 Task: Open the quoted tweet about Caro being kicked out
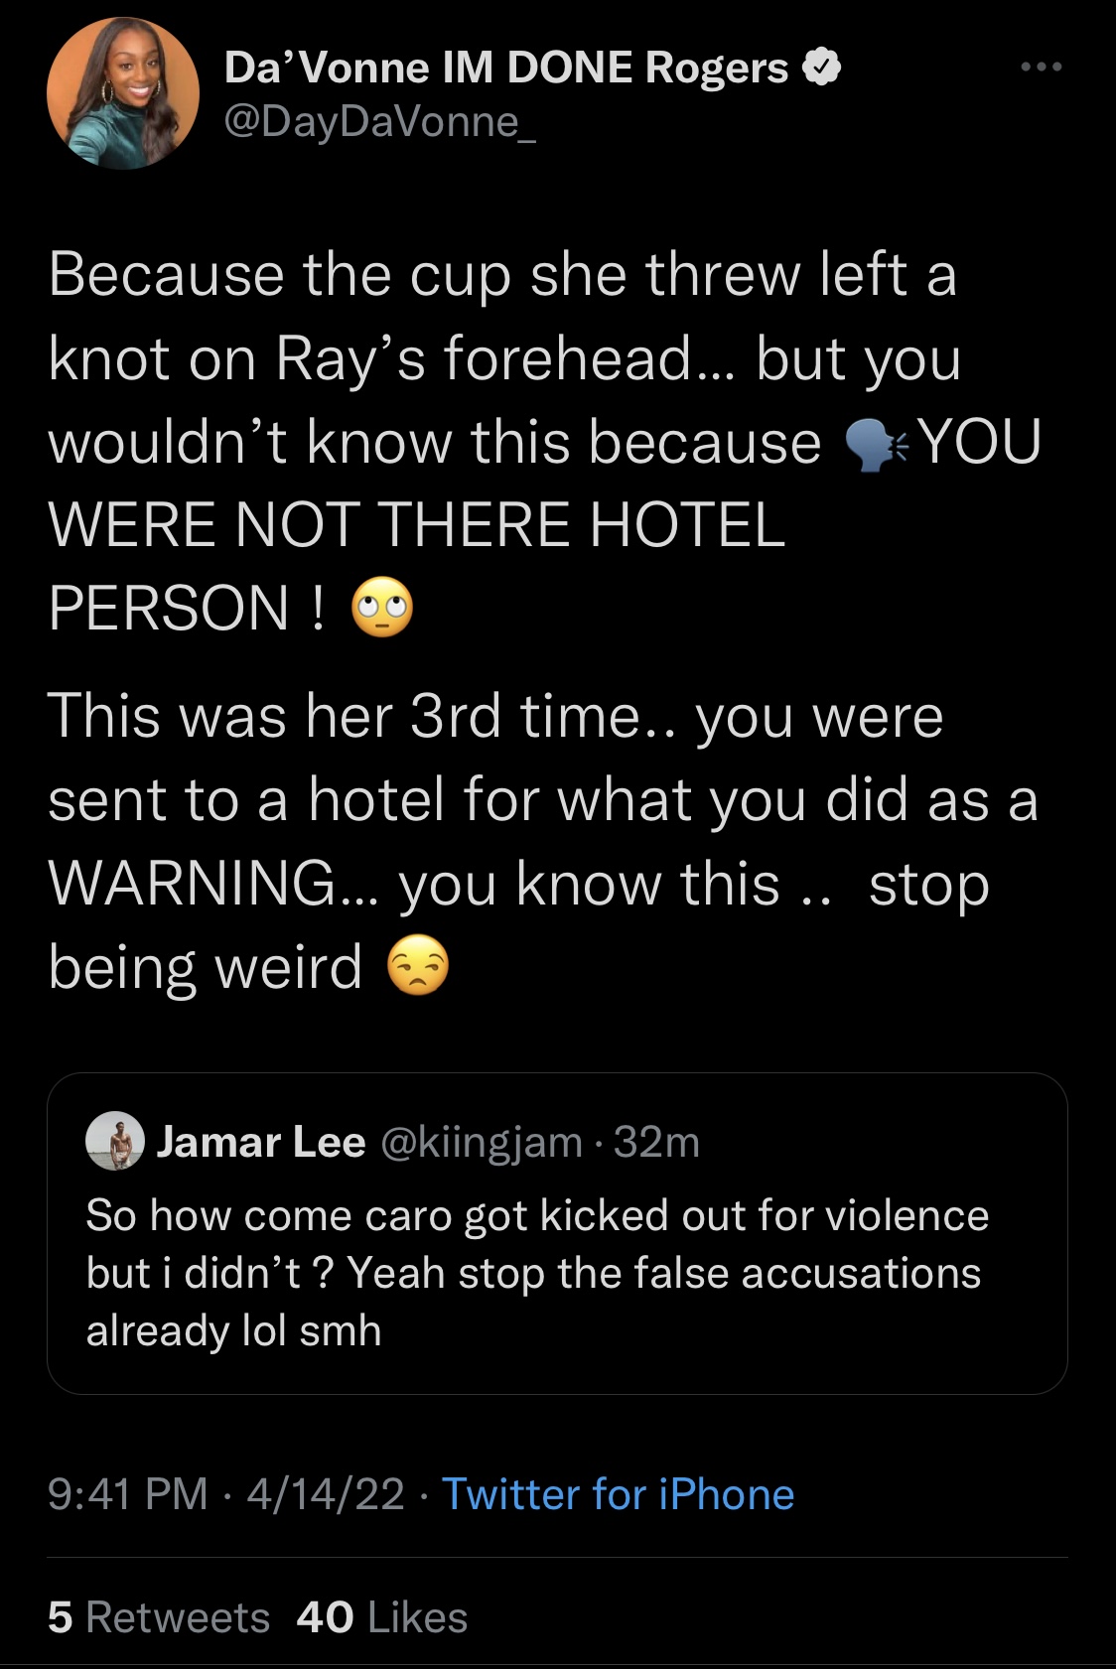[557, 1233]
